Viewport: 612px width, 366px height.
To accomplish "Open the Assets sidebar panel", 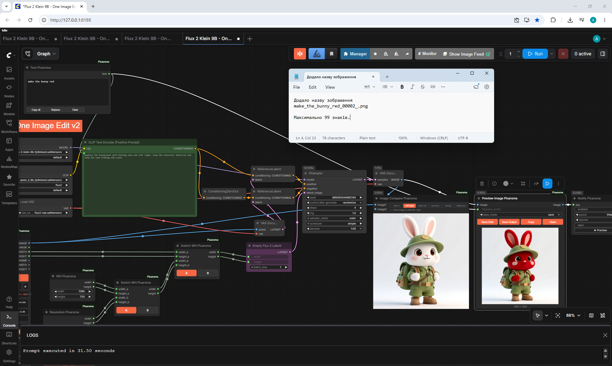I will pyautogui.click(x=9, y=73).
